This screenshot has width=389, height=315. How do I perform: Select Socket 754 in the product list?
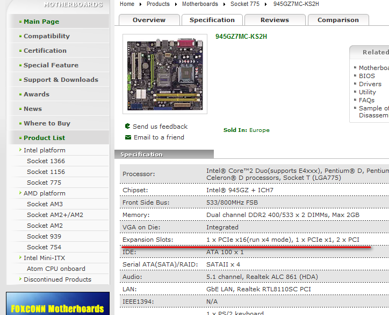coord(44,247)
